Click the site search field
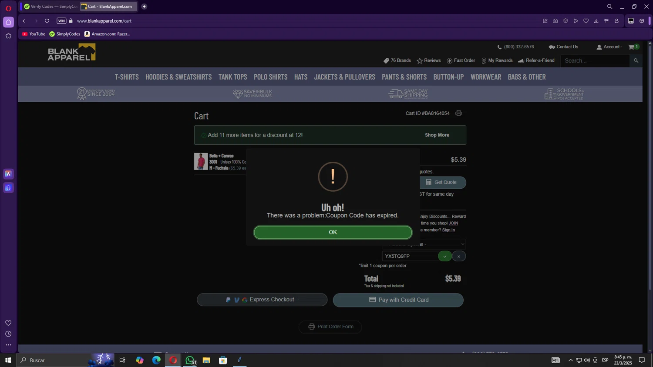653x367 pixels. [x=595, y=61]
